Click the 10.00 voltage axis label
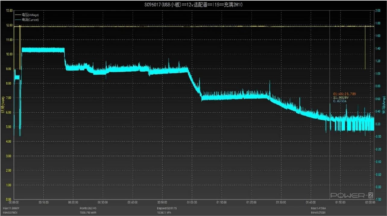387x216 pixels. pos(9,54)
